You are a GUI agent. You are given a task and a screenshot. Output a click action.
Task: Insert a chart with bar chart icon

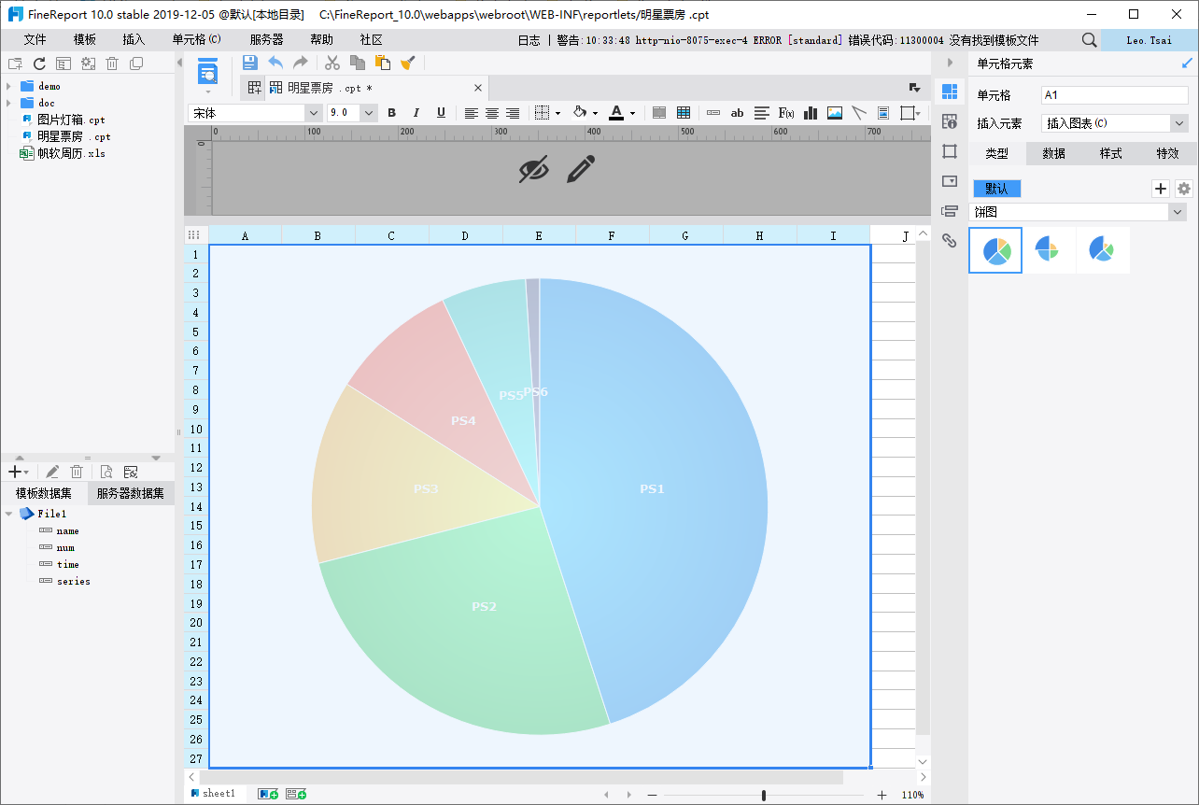click(x=811, y=113)
